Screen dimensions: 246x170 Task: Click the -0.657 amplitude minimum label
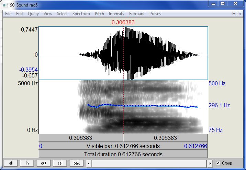[30, 76]
